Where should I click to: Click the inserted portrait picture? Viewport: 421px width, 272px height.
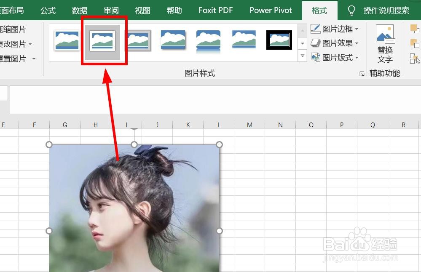134,208
